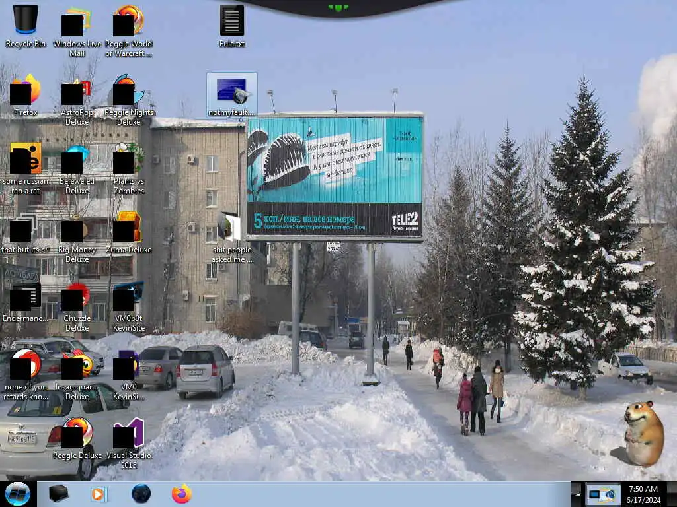The image size is (677, 507).
Task: Open the Eula.txt file icon
Action: point(232,26)
